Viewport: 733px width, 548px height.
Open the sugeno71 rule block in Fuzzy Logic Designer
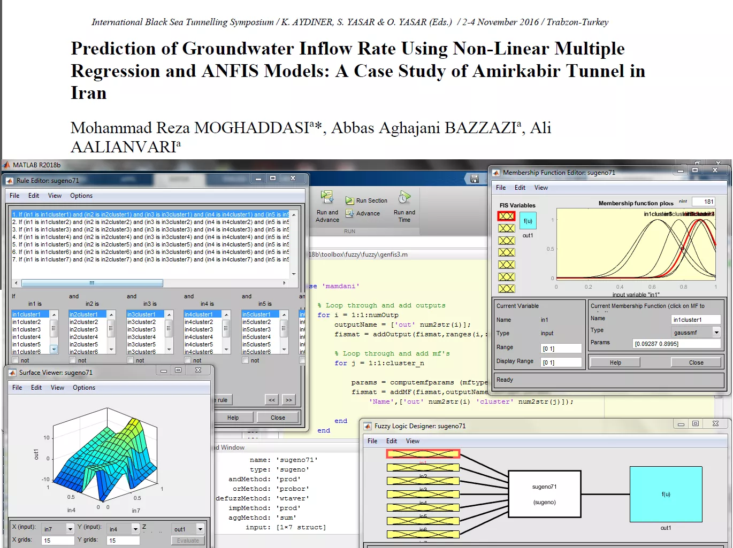544,494
